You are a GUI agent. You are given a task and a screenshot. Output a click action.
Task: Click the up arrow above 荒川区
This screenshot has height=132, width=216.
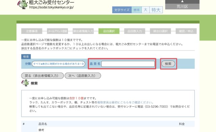[182, 1]
